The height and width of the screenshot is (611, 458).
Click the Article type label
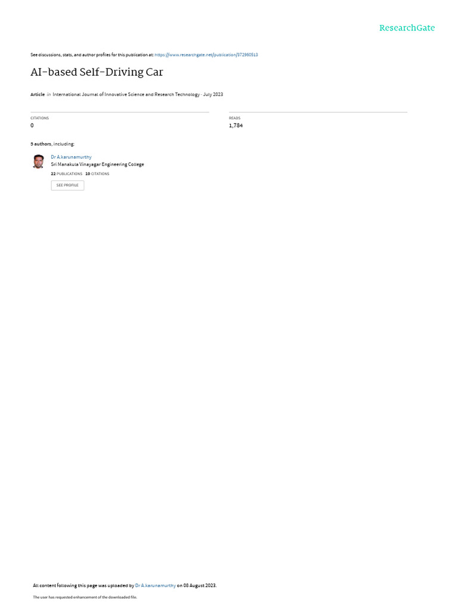[x=38, y=94]
